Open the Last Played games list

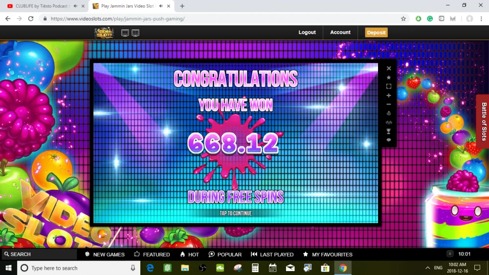coord(272,254)
